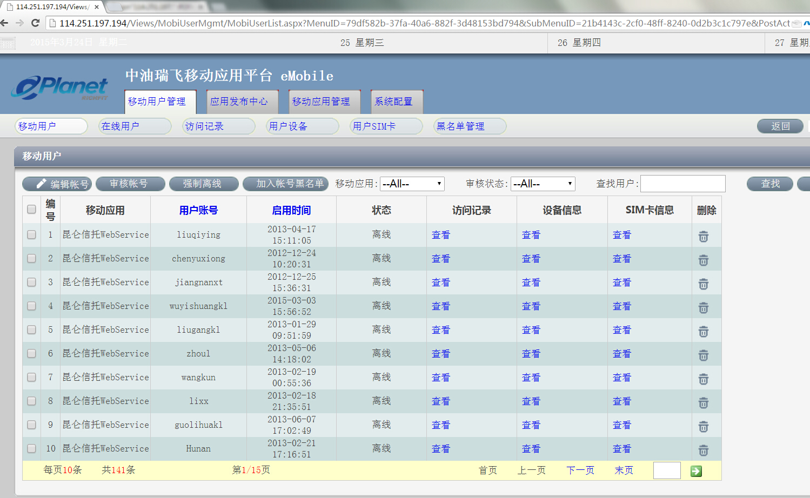Delete row 1 user liuqiying
This screenshot has height=498, width=810.
click(704, 237)
